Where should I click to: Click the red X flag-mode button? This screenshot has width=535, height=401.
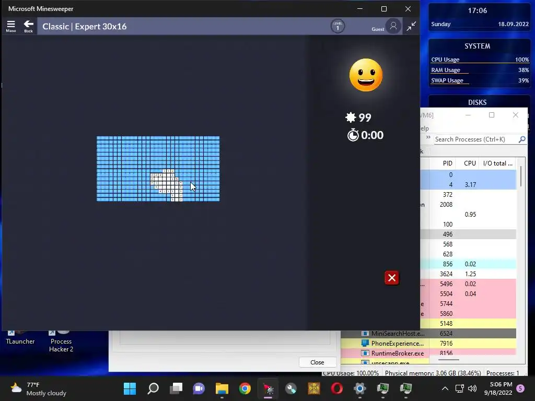pyautogui.click(x=392, y=278)
